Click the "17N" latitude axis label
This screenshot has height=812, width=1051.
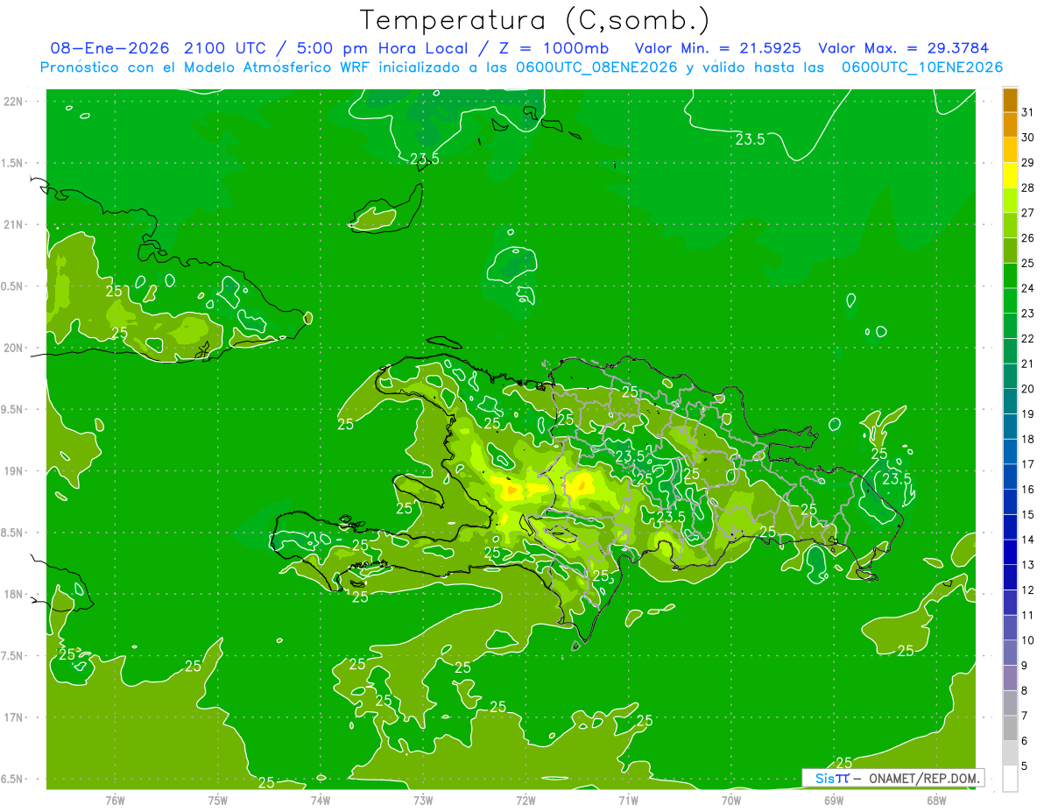(15, 717)
